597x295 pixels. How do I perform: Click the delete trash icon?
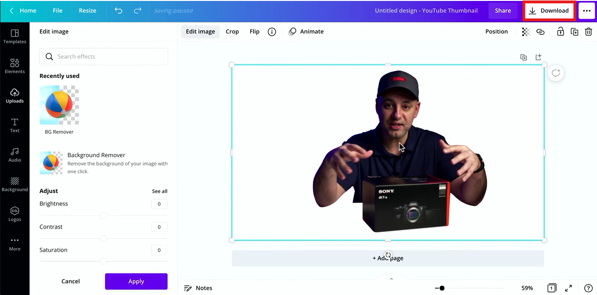589,32
